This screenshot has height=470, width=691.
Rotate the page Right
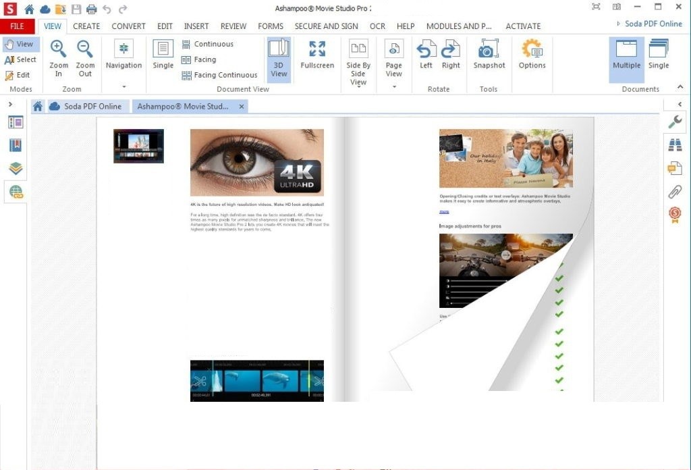coord(451,55)
